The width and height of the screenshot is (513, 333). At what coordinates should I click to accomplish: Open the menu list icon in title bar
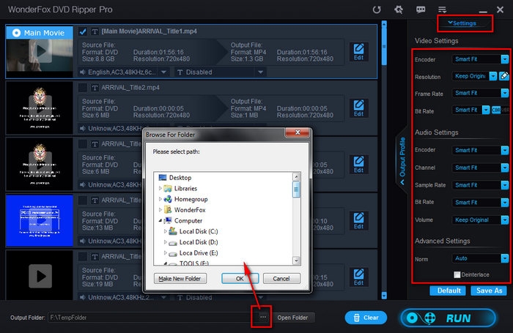442,10
